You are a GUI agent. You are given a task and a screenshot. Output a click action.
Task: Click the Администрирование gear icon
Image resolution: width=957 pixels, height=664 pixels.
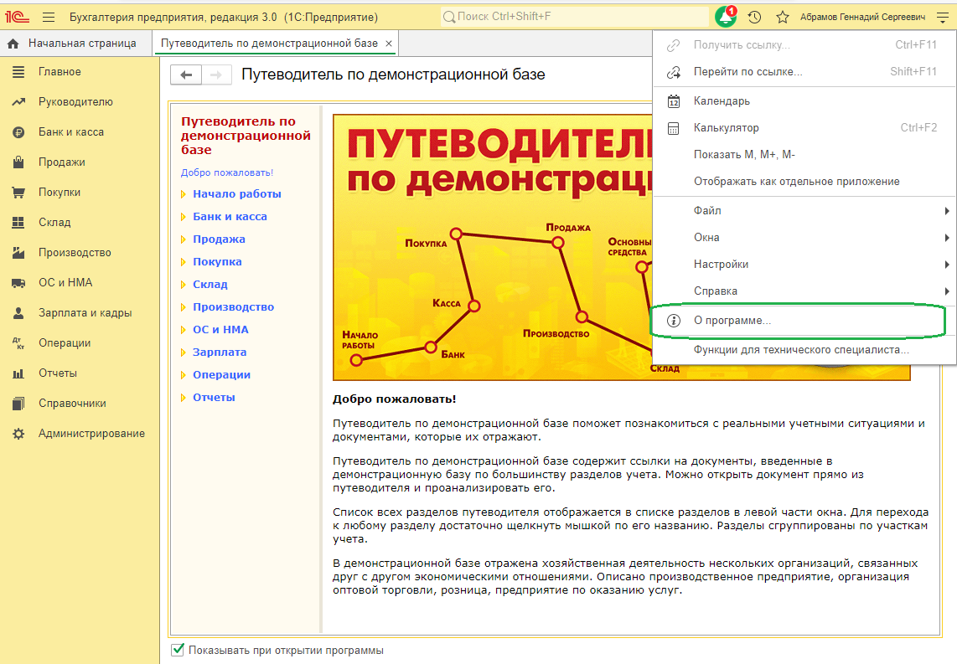click(x=19, y=434)
